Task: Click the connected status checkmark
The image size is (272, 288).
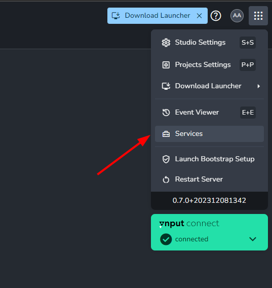Action: coord(166,239)
